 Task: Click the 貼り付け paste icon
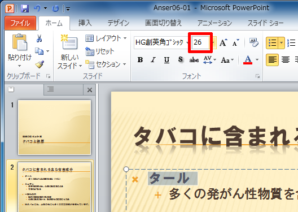coord(20,42)
